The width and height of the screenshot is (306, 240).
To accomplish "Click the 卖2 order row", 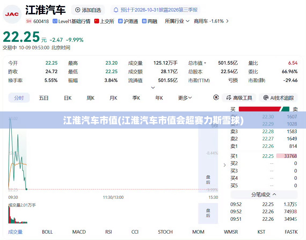I will (264, 139).
